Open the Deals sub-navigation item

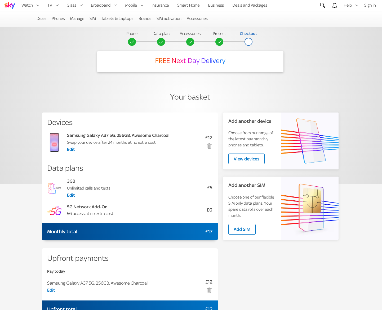(x=41, y=19)
